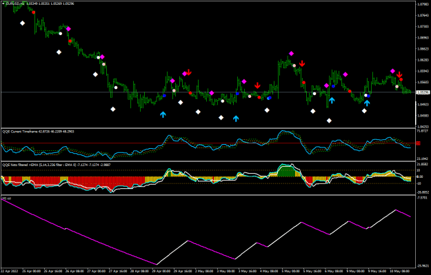The width and height of the screenshot is (431, 275).
Task: Click the H1 cci indicator label
Action: point(7,198)
